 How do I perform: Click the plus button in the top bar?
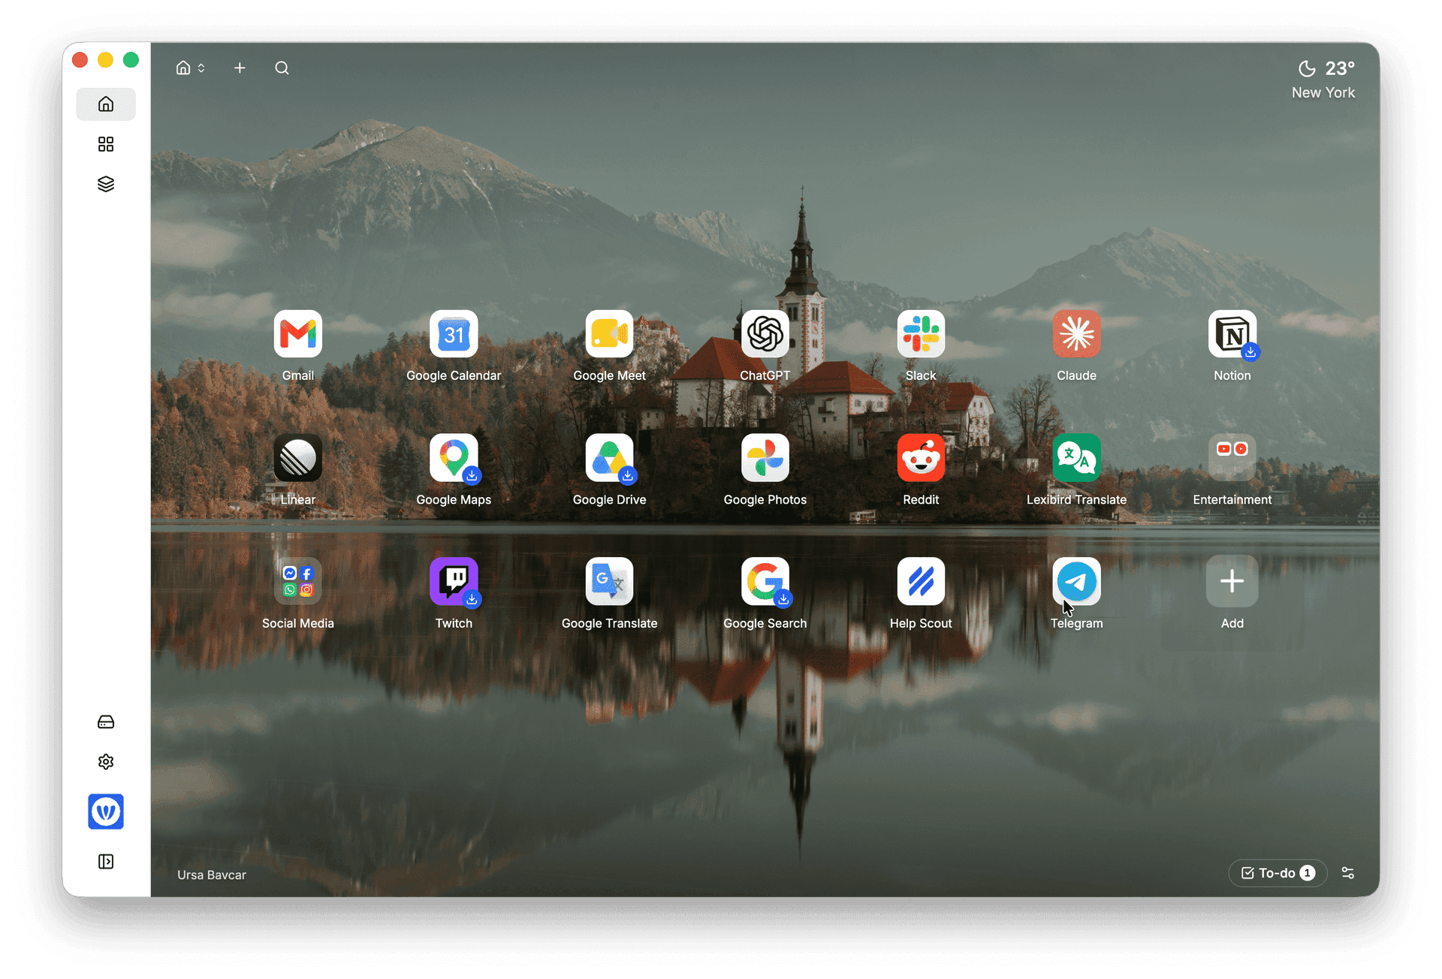[x=240, y=68]
